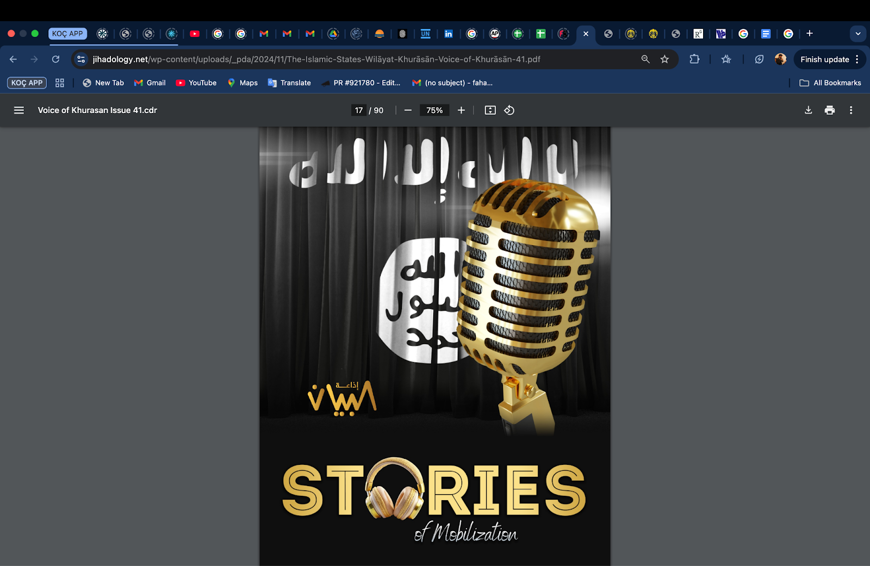
Task: Click the address bar URL
Action: (316, 59)
